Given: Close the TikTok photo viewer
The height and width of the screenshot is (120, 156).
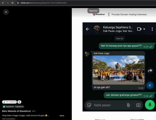Looking at the screenshot, I should click(6, 12).
